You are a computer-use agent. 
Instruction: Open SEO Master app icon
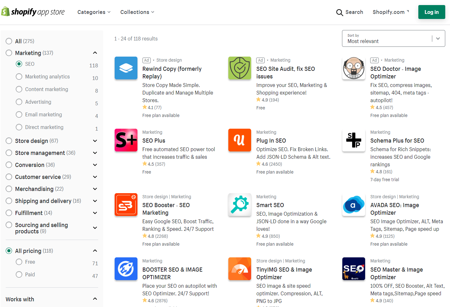(354, 269)
